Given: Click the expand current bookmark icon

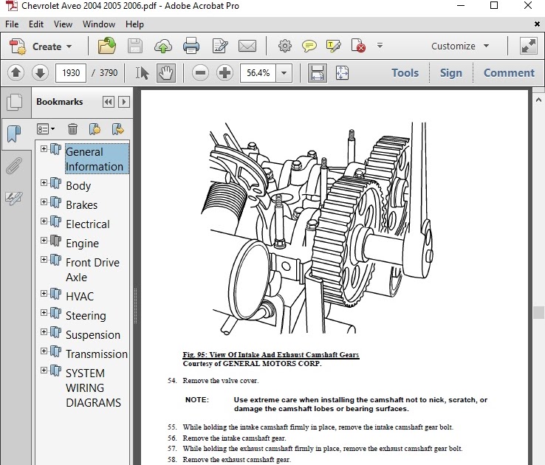Looking at the screenshot, I should coord(118,129).
